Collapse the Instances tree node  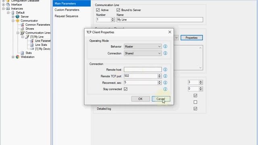coord(3,8)
